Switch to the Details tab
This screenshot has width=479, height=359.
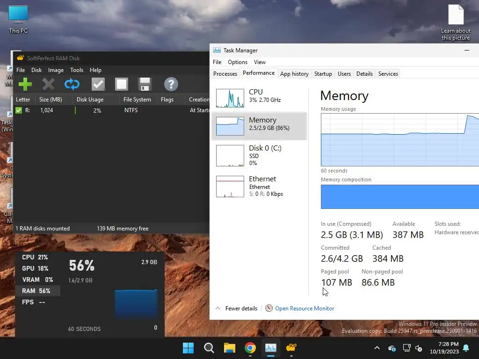[364, 74]
